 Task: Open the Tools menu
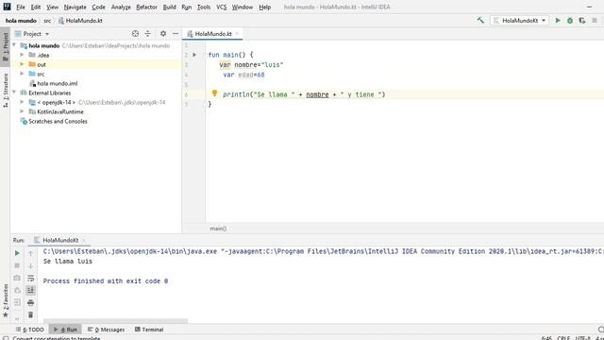204,7
